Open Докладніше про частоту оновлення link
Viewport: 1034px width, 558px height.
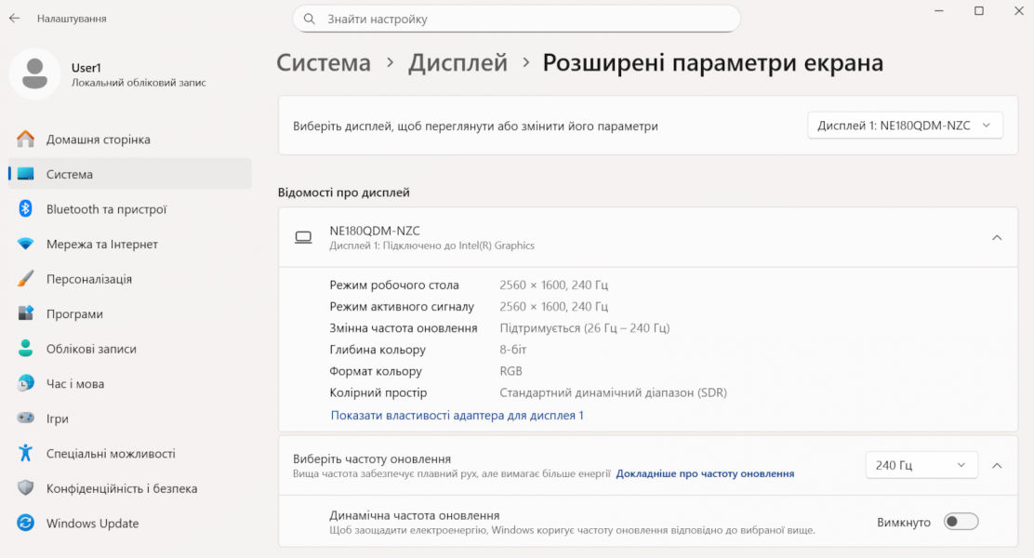(705, 473)
